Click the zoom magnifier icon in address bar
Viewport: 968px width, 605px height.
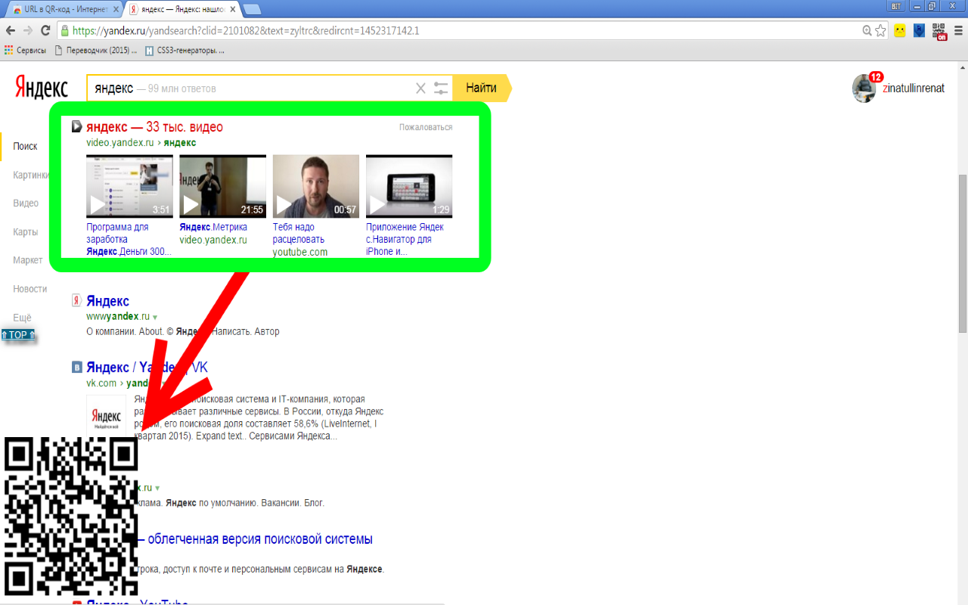[x=867, y=31]
